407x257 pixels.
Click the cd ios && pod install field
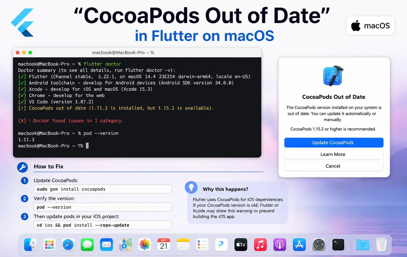tap(103, 225)
